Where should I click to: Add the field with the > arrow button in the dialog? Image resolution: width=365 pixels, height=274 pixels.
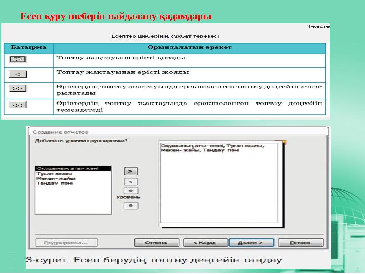[x=131, y=172]
